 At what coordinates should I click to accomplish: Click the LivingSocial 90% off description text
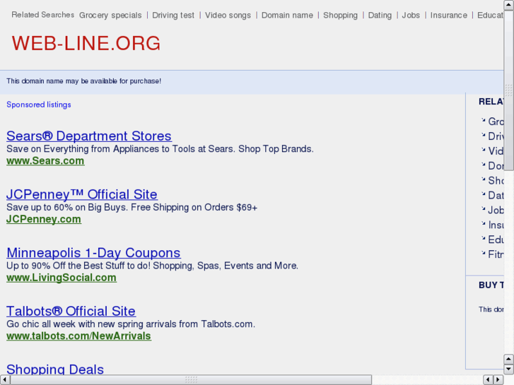click(x=153, y=266)
